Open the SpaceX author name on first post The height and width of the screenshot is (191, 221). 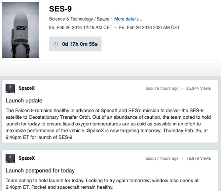pos(27,88)
